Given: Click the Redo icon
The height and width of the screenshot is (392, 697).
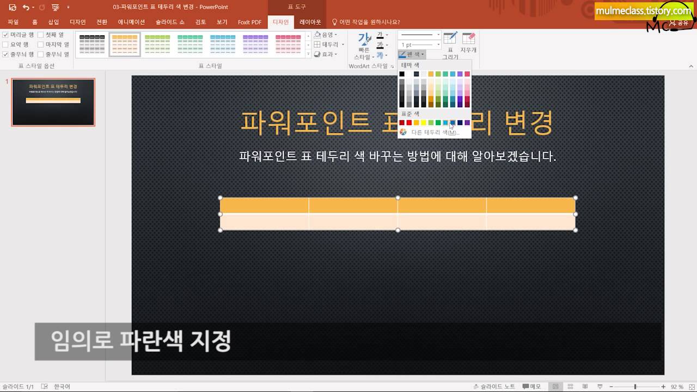Looking at the screenshot, I should click(x=42, y=7).
